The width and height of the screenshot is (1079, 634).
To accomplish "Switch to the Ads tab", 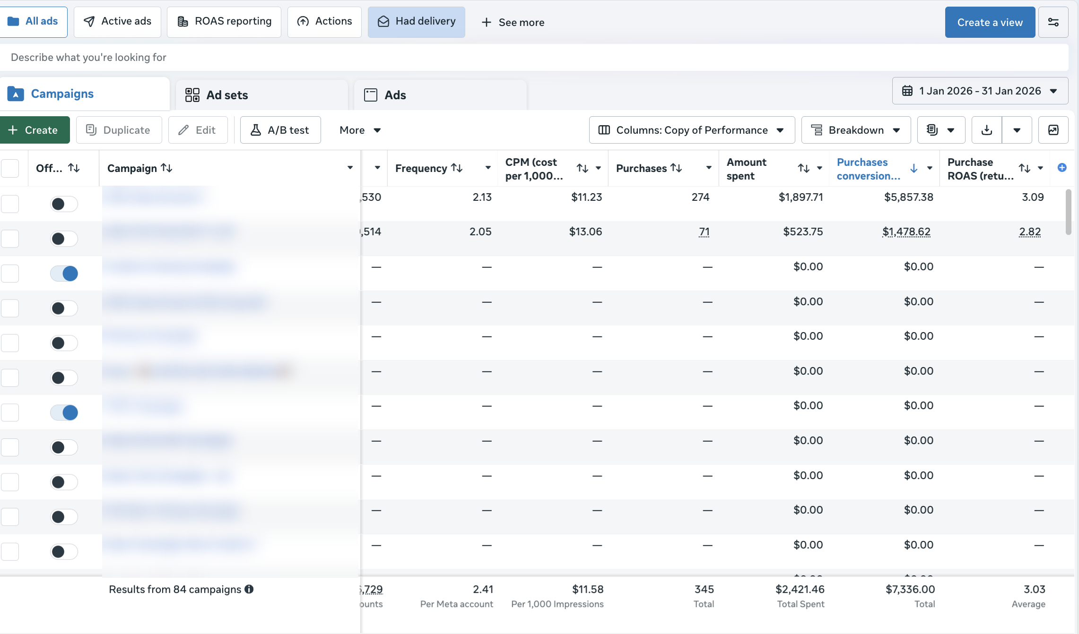I will click(440, 95).
